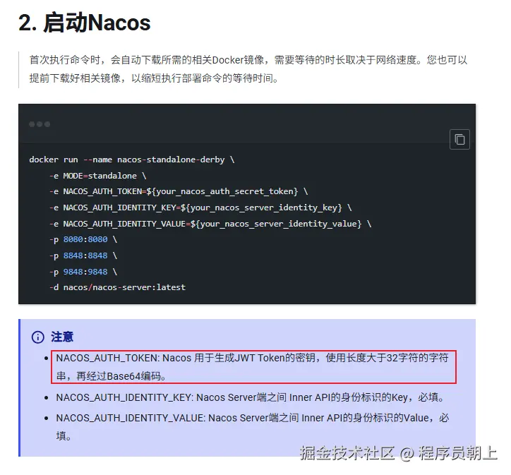Screen dimensions: 511x475
Task: Click the port mapping '8080:8080'
Action: pos(85,239)
